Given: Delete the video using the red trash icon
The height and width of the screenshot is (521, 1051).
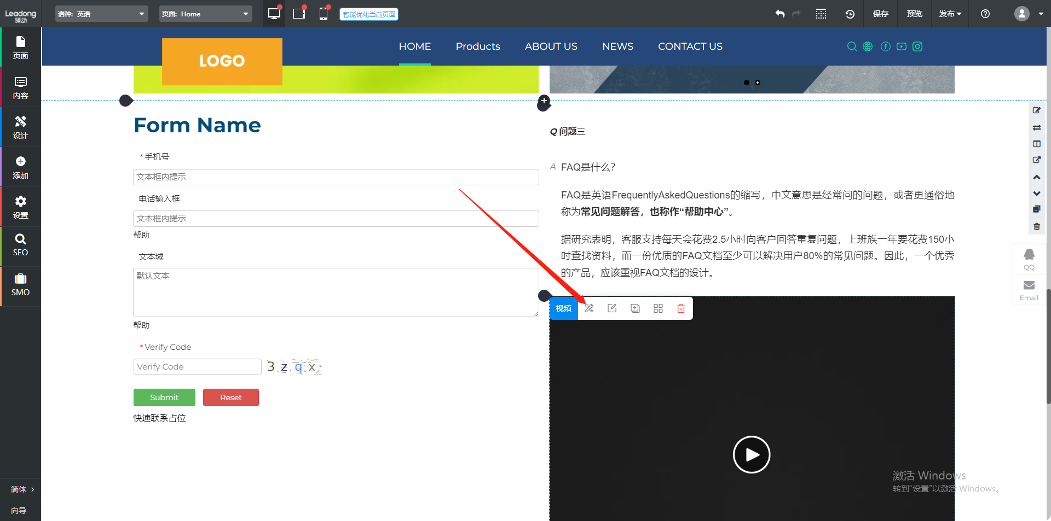Looking at the screenshot, I should (680, 308).
